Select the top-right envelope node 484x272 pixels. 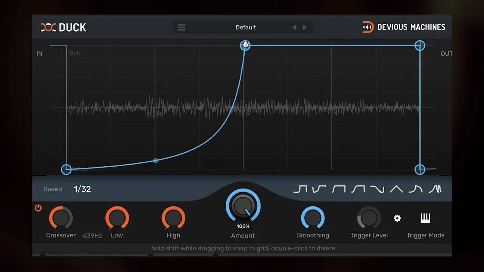point(420,46)
